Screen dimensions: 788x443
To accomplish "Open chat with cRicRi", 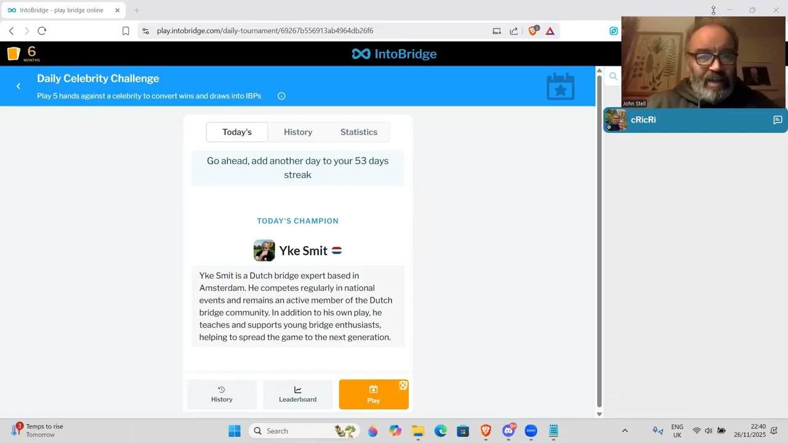I will point(778,120).
